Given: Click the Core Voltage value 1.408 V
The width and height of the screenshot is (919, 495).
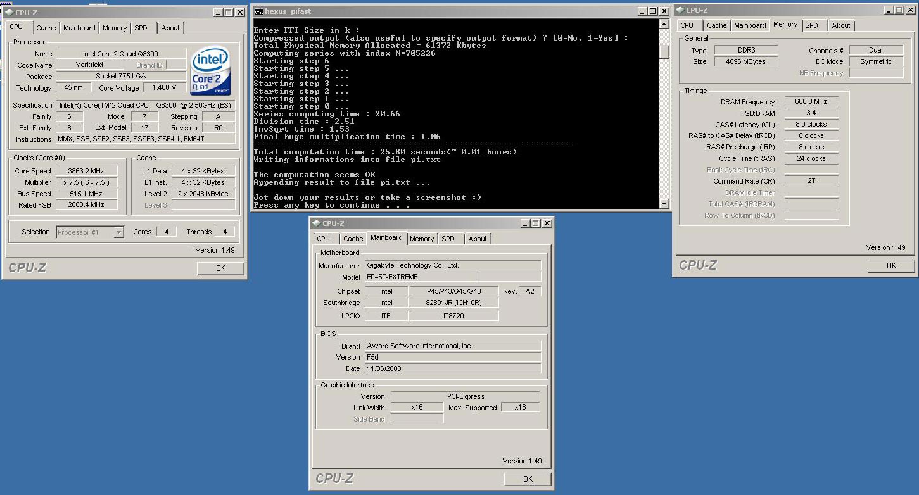Looking at the screenshot, I should coord(165,88).
